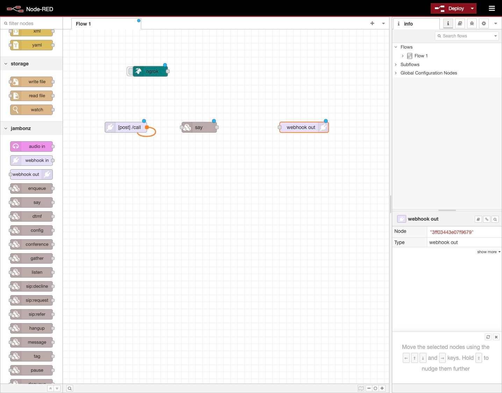
Task: Collapse the Flows tree section
Action: coord(396,47)
